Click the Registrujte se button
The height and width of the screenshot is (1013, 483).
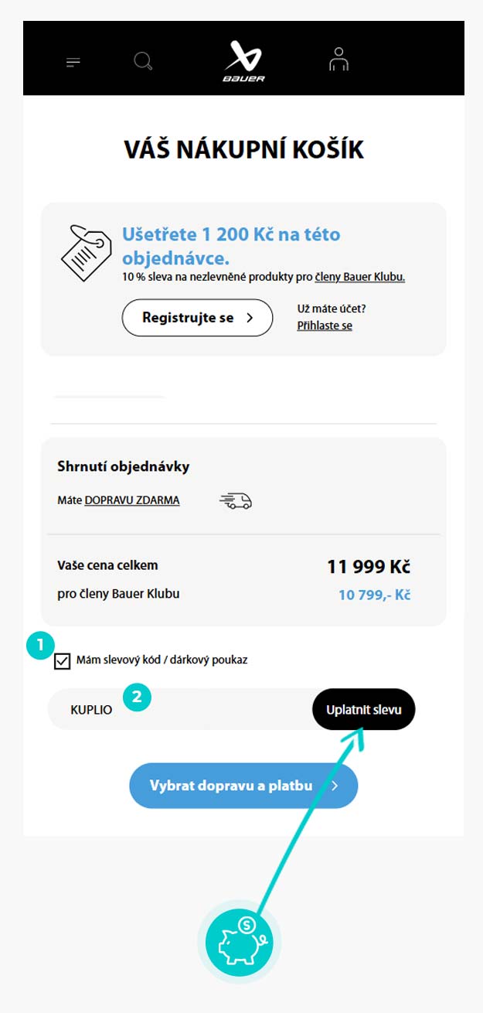[197, 318]
